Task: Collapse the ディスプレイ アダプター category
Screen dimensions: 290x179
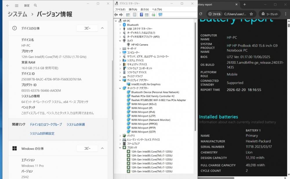Action: (120, 80)
